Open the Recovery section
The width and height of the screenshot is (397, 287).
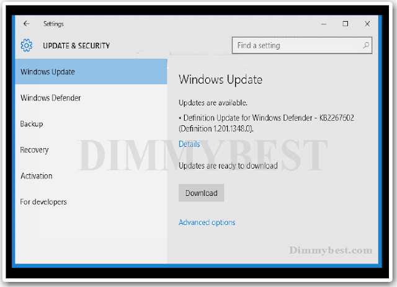(91, 150)
